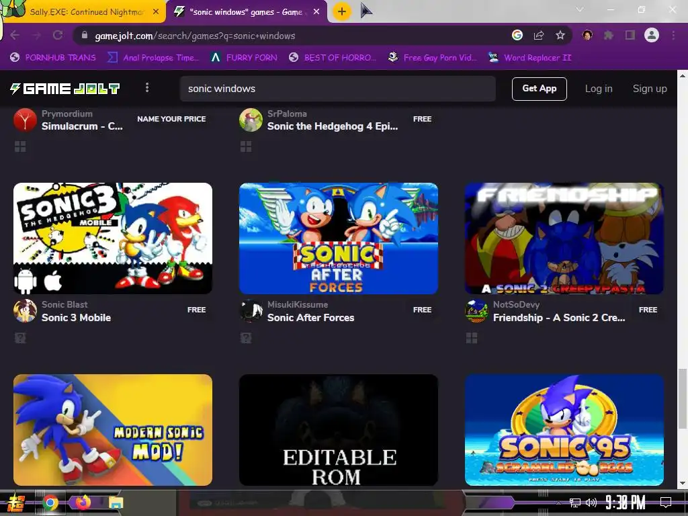
Task: Click the Google icon in address bar
Action: coord(517,35)
